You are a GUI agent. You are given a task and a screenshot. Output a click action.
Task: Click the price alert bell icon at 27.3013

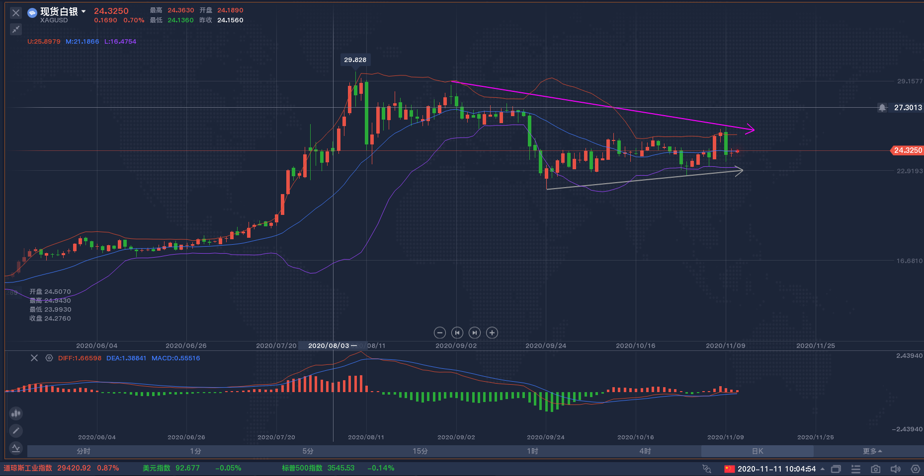tap(882, 108)
